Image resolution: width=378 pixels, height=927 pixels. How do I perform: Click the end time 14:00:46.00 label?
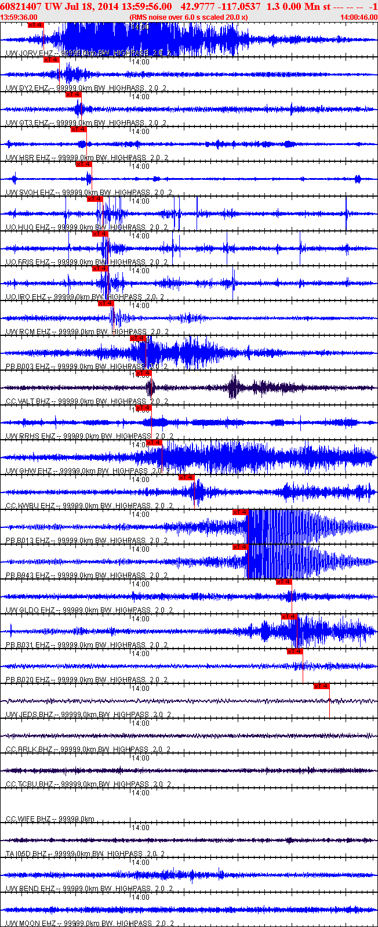359,17
